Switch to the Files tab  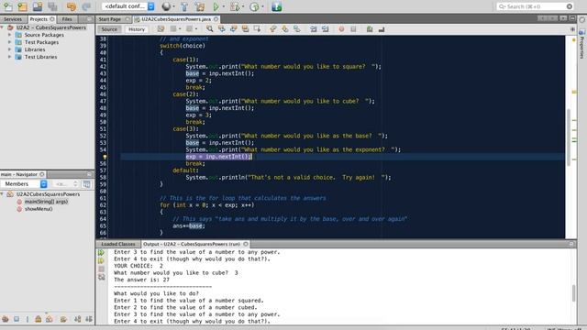(67, 18)
